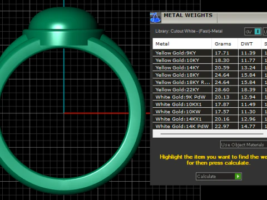Click the Metal Weights scale icon

point(155,18)
